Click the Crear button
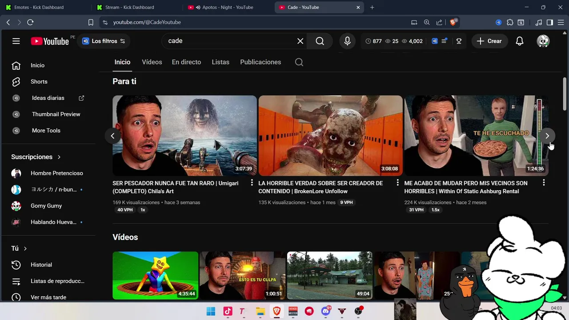Viewport: 569px width, 320px height. (x=489, y=41)
